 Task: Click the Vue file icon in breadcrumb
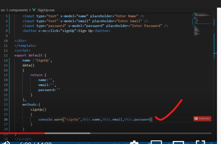point(34,10)
